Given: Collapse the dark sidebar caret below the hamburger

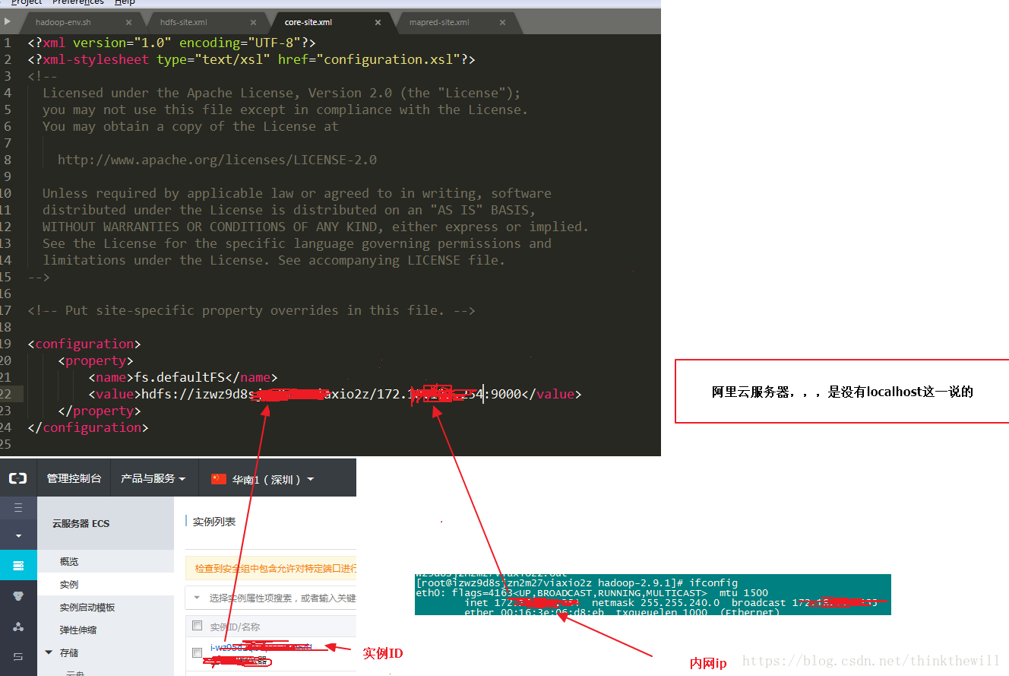Looking at the screenshot, I should 18,536.
